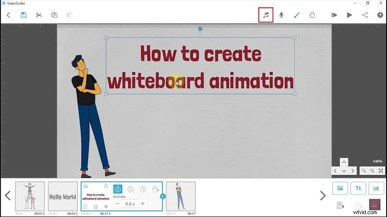Zoom out of the canvas
Screen dimensions: 387x217
coord(364,171)
